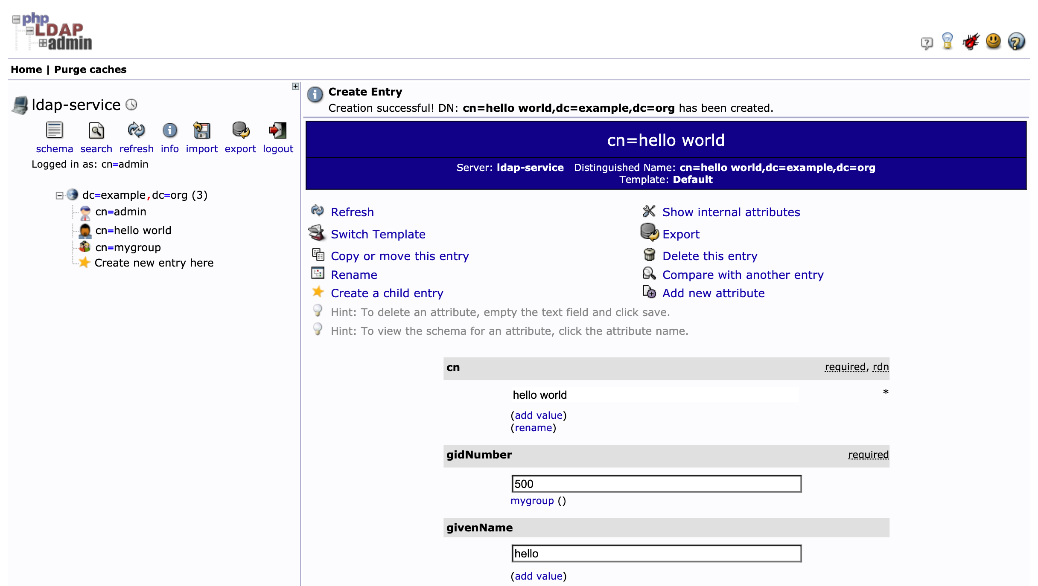The height and width of the screenshot is (586, 1038).
Task: Select cn=mygroup in the tree
Action: pyautogui.click(x=128, y=248)
